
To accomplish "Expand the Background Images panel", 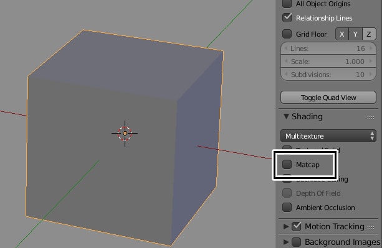I will click(286, 242).
